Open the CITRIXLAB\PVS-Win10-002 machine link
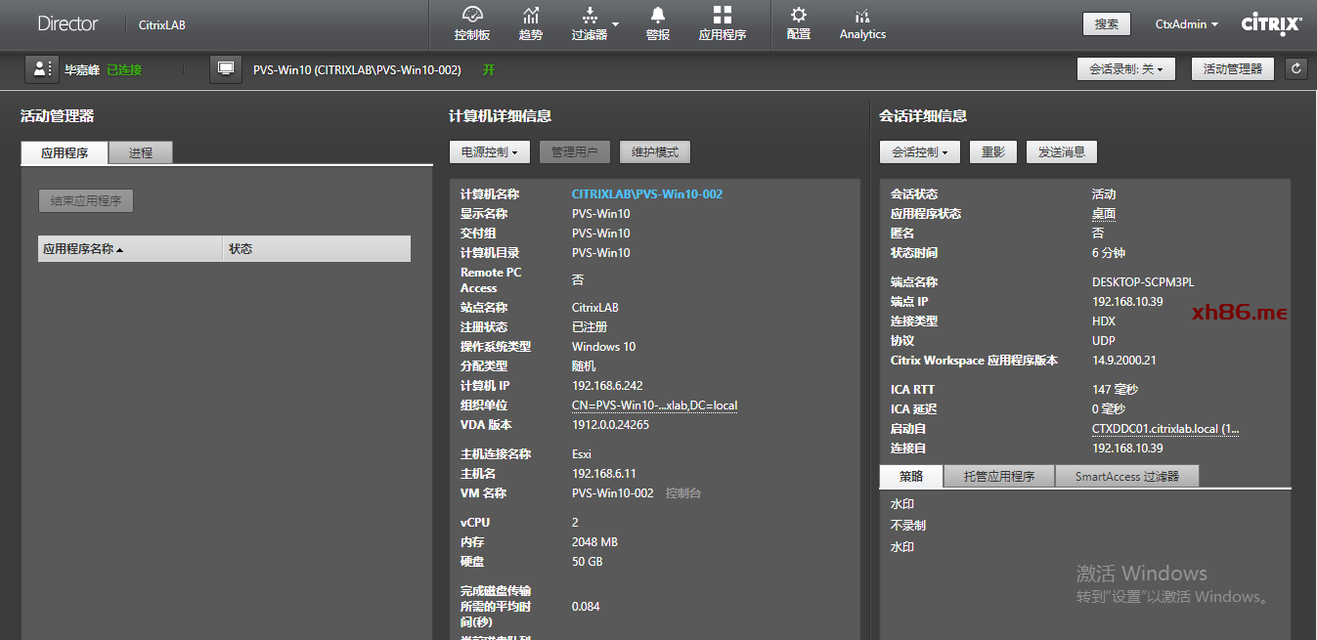 coord(647,194)
